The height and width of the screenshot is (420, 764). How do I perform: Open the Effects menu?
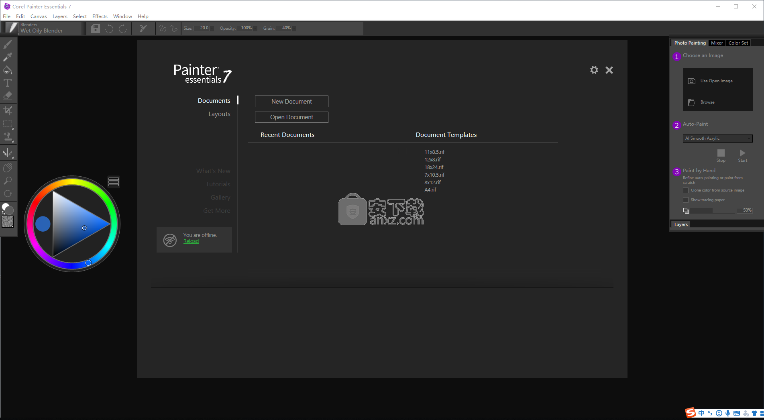click(100, 16)
